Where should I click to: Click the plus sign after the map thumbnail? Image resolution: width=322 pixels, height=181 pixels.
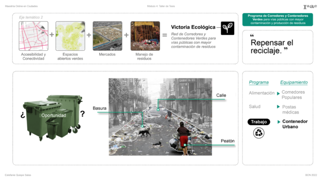pos(52,35)
